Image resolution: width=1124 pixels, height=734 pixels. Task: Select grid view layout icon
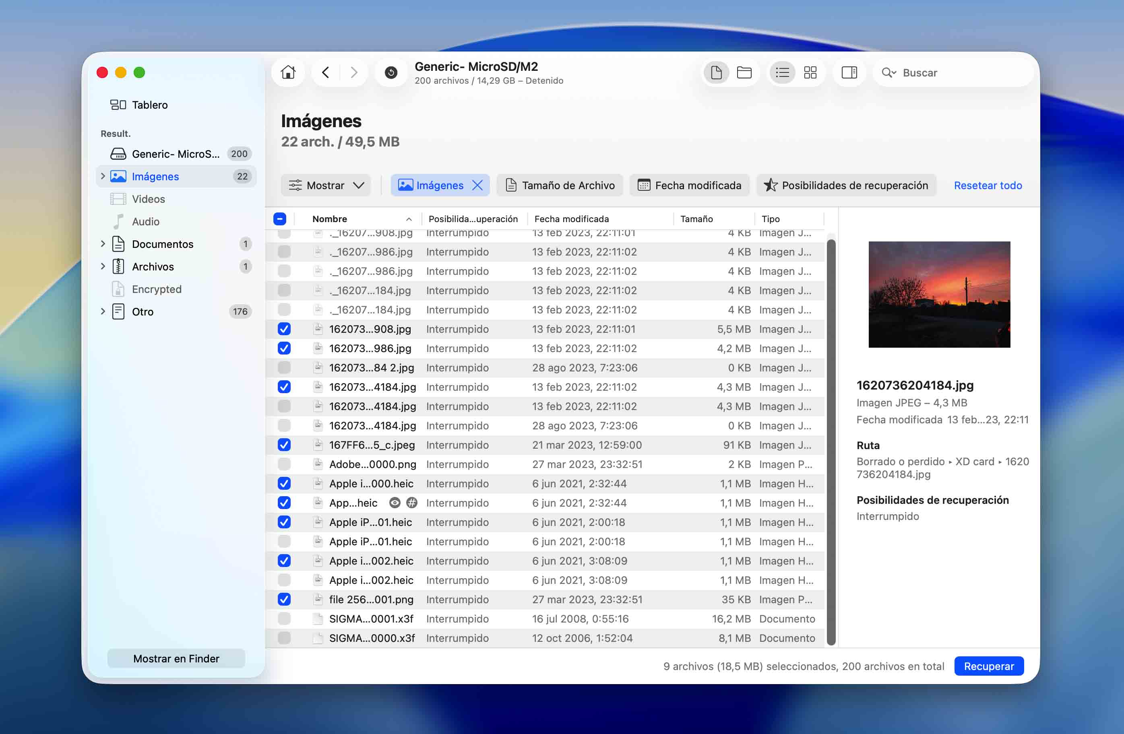pos(810,72)
